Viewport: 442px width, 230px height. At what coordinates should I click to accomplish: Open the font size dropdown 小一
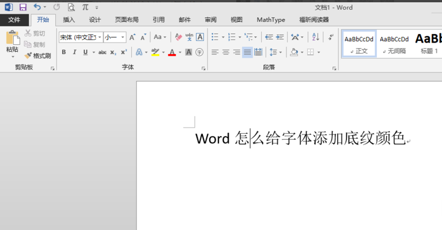[123, 37]
